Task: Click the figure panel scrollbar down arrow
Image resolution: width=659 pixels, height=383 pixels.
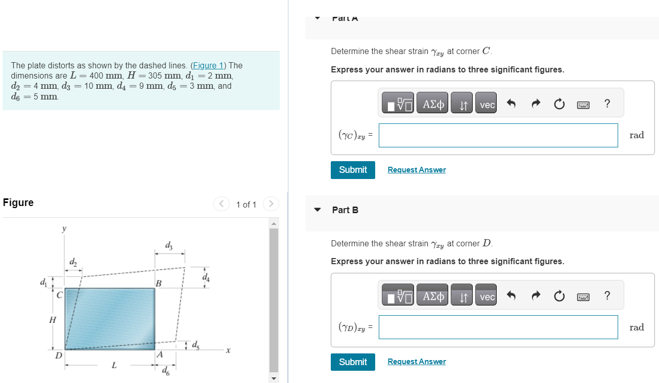Action: 274,378
